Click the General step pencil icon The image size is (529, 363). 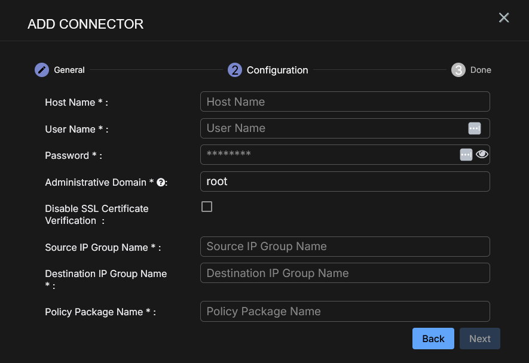41,70
